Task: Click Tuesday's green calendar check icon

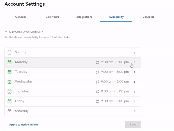Action: [x=10, y=72]
